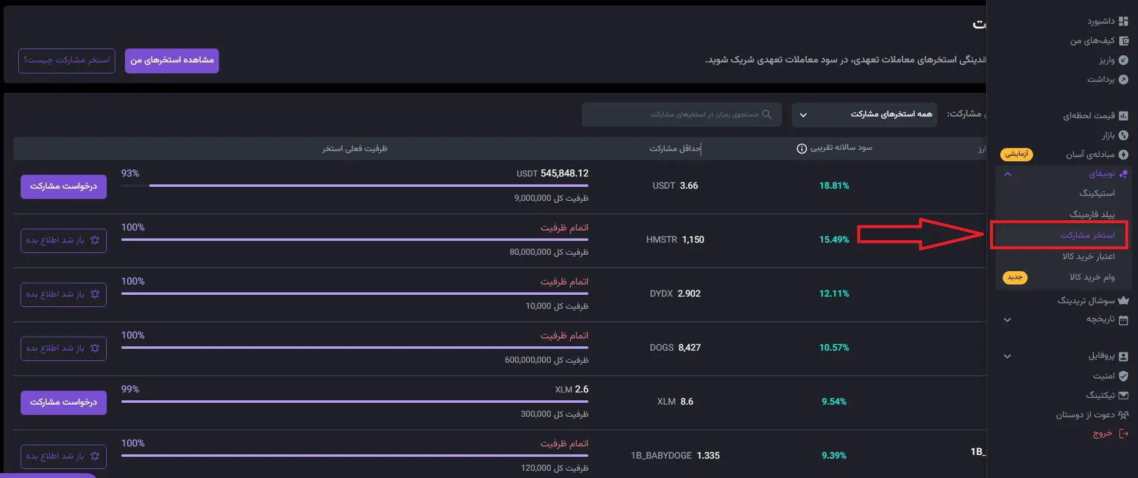Click the lightning icon for مبادله‌ی آسان
This screenshot has height=478, width=1138.
(x=1123, y=155)
